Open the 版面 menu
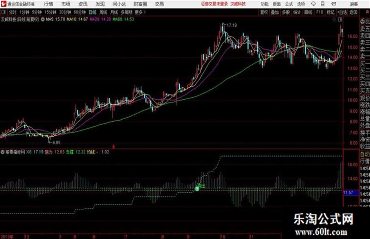 pyautogui.click(x=276, y=4)
